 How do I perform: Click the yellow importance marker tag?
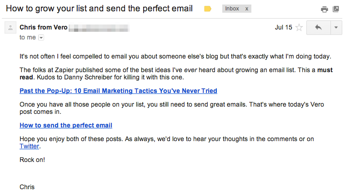[x=208, y=9]
